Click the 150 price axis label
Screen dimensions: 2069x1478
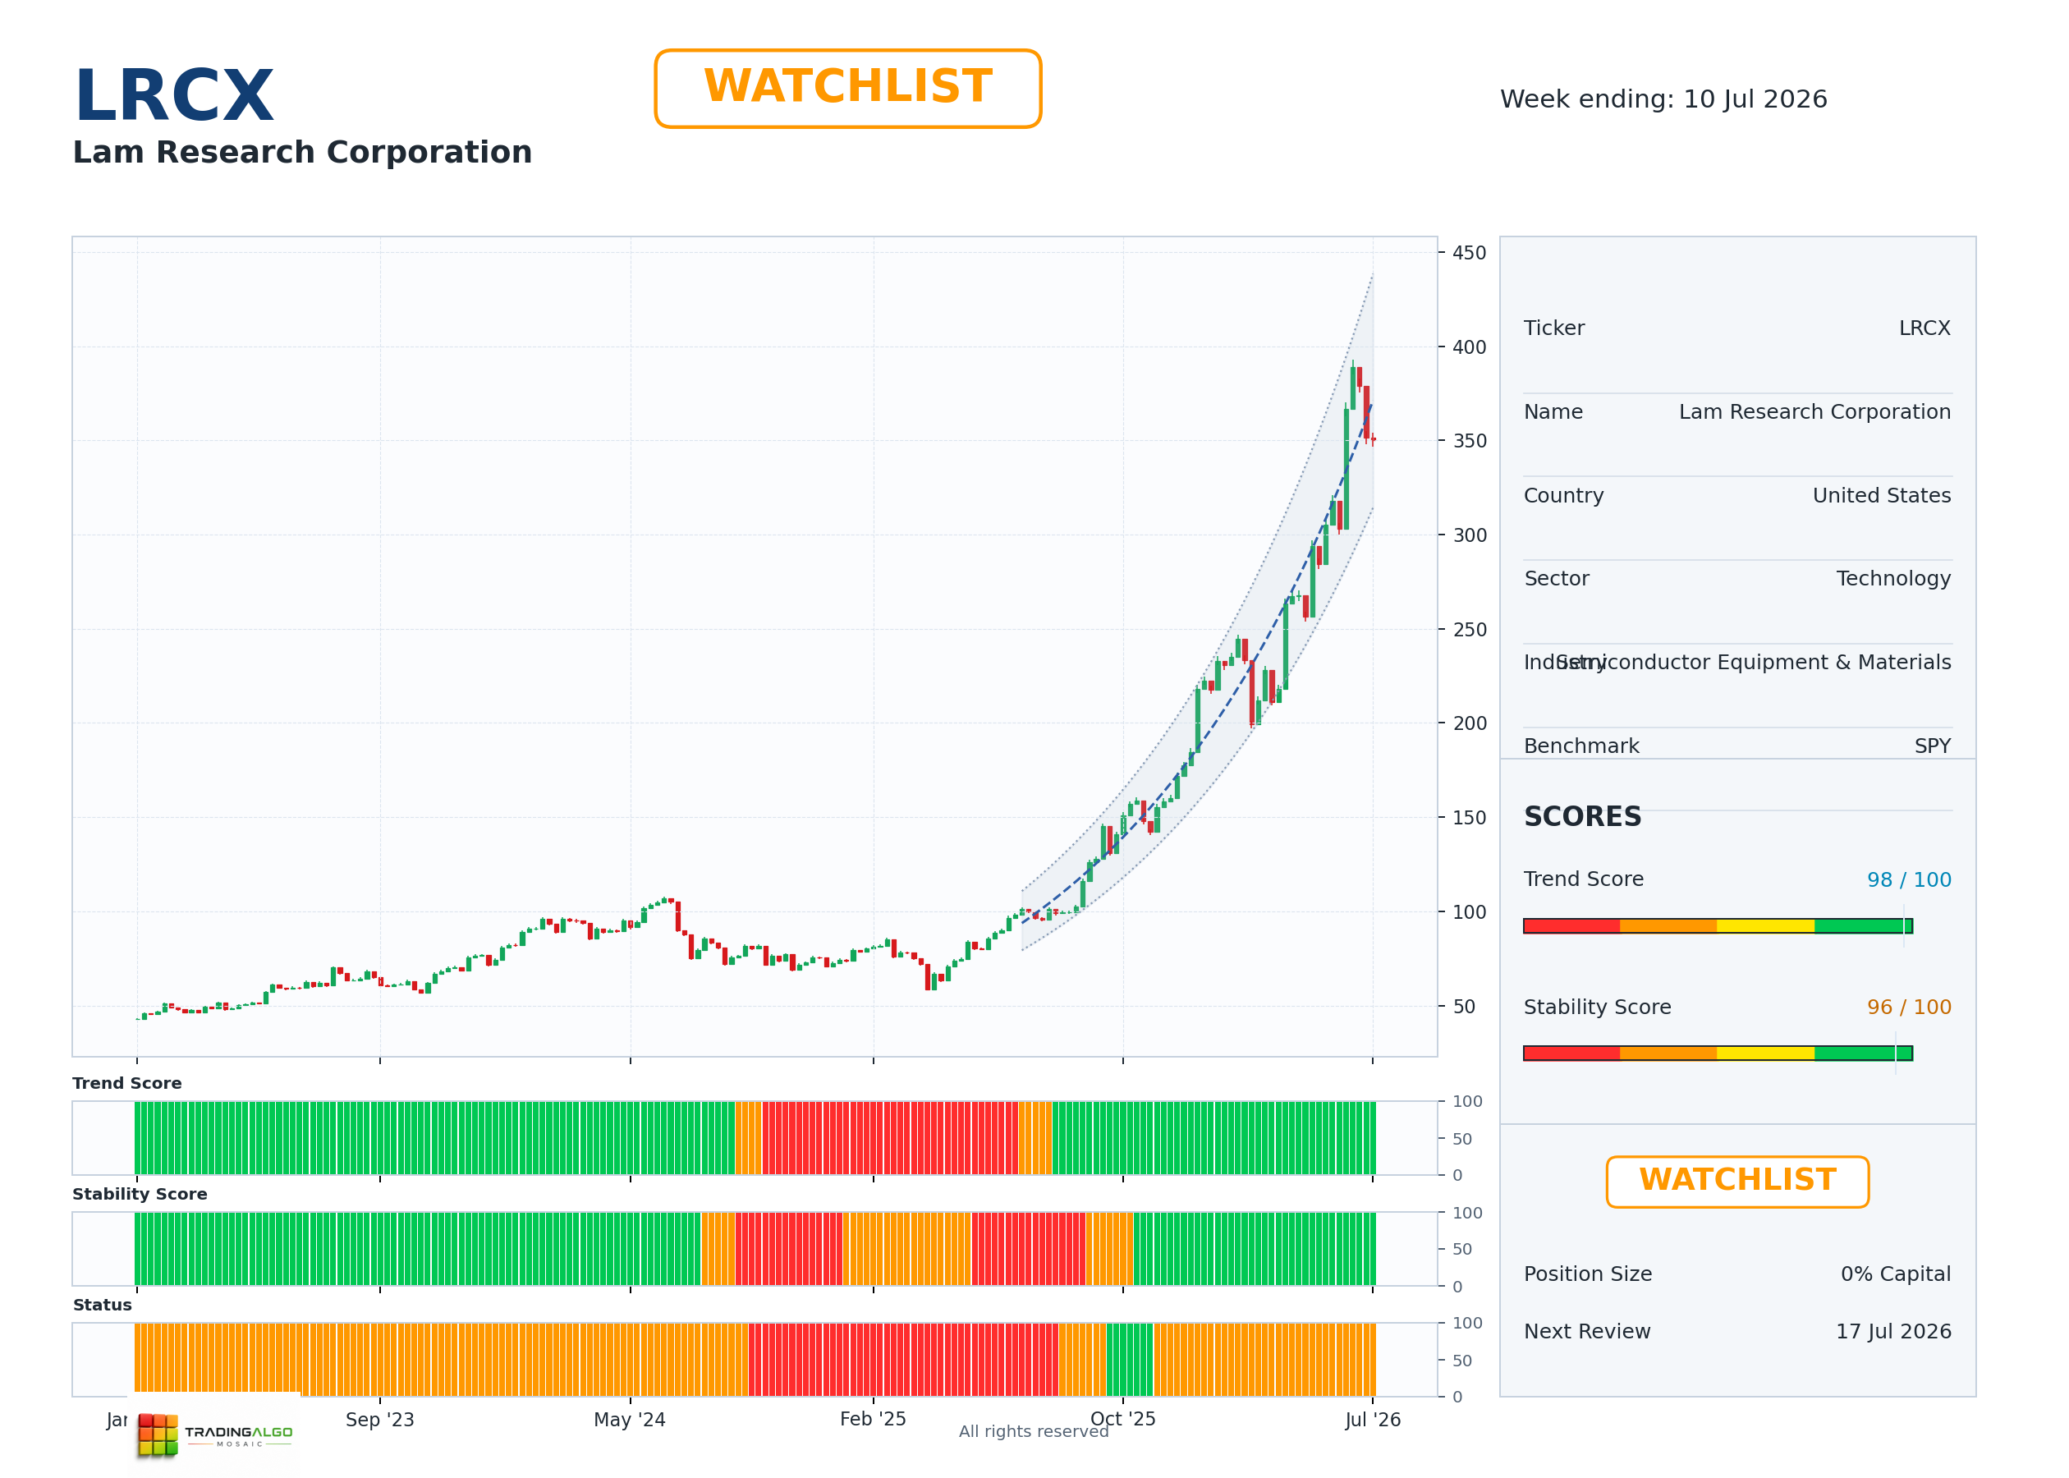click(x=1469, y=818)
